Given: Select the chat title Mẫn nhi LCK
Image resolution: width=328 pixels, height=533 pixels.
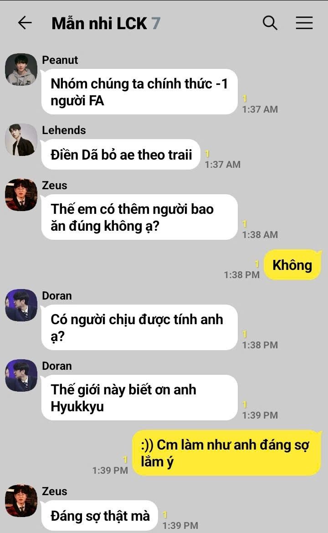Looking at the screenshot, I should pyautogui.click(x=99, y=23).
